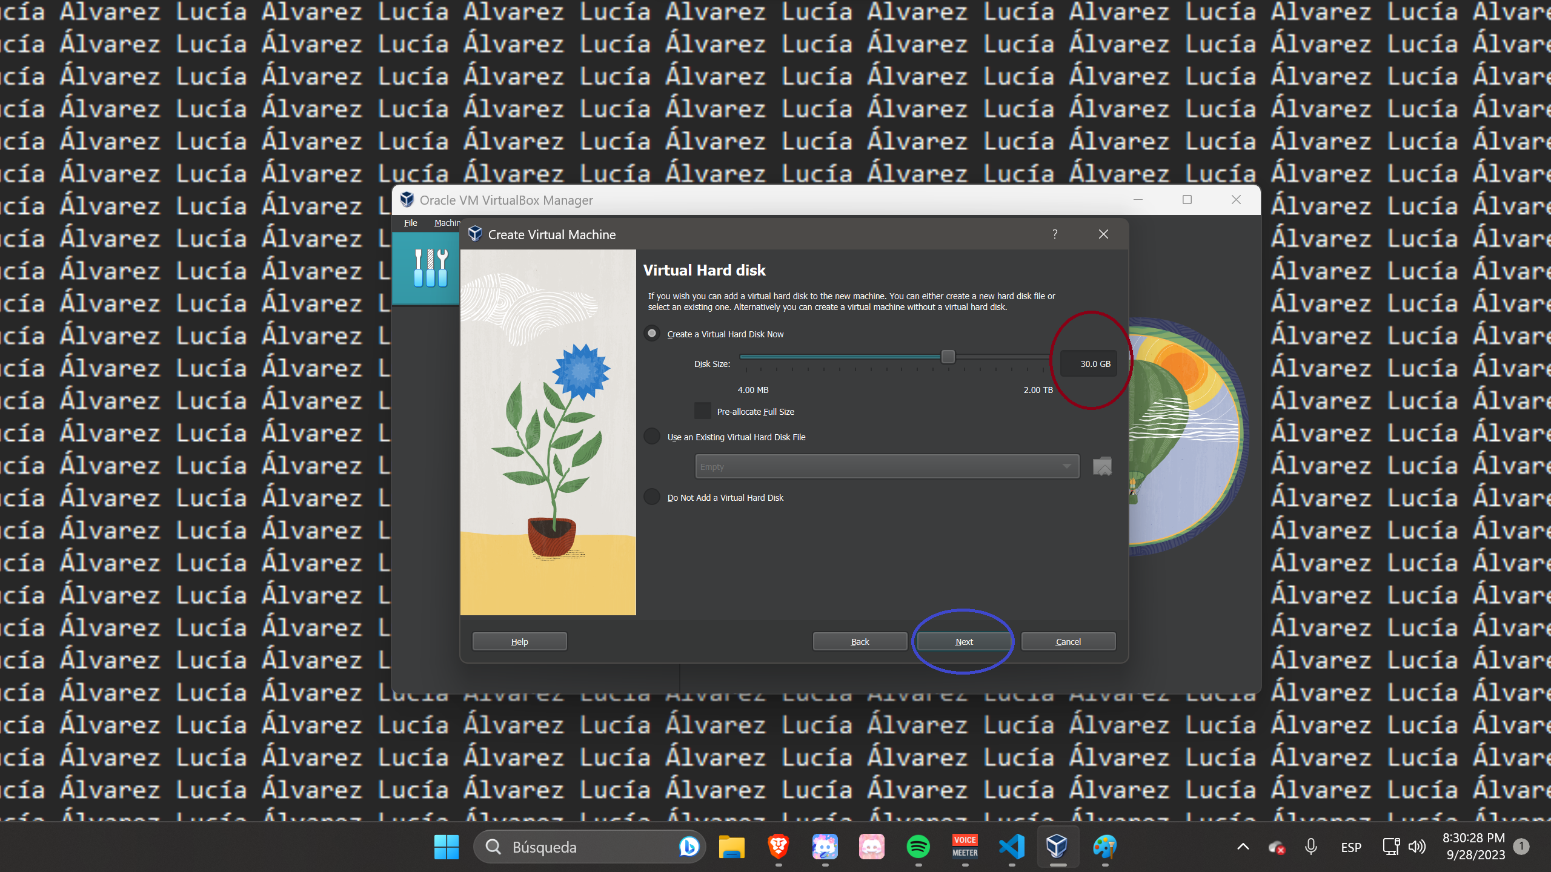Click the folder browse icon for disk file

click(x=1103, y=466)
